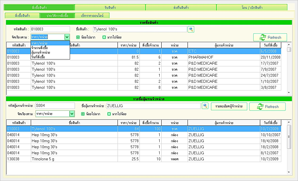Image resolution: width=298 pixels, height=181 pixels.
Task: Click the down arrow of the supplier table scrollbar
Action: tap(289, 172)
